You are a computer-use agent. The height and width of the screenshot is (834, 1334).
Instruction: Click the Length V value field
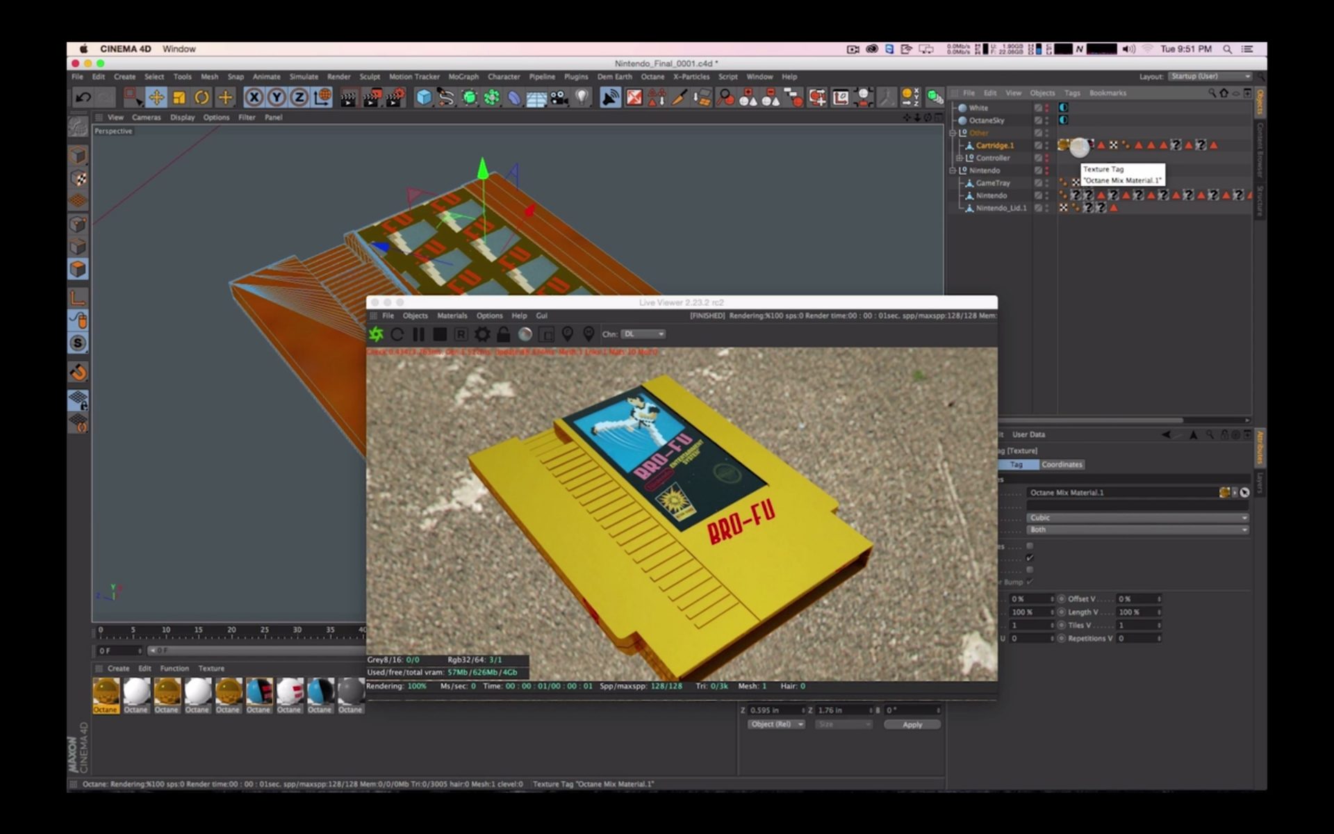coord(1138,612)
